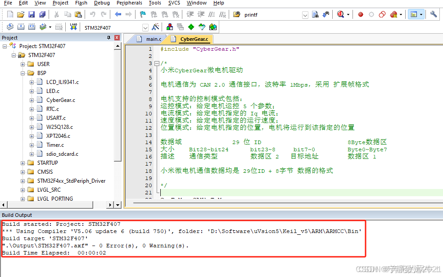Click the Comment selection icon

pos(212,14)
